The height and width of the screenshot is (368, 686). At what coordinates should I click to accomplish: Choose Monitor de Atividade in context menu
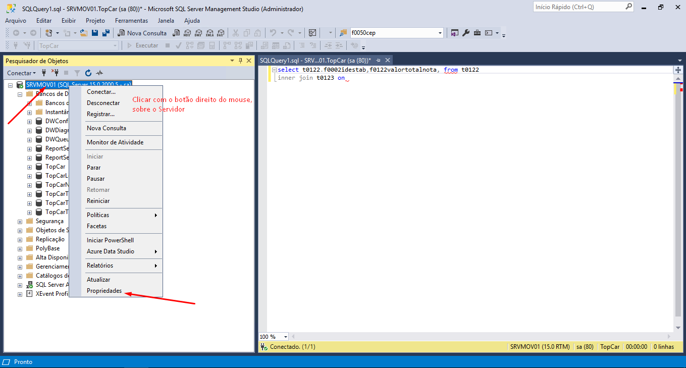(x=115, y=142)
